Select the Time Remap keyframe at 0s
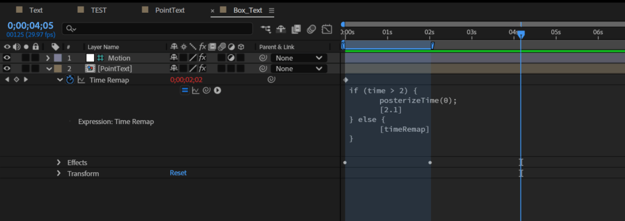The width and height of the screenshot is (625, 221). [x=345, y=80]
